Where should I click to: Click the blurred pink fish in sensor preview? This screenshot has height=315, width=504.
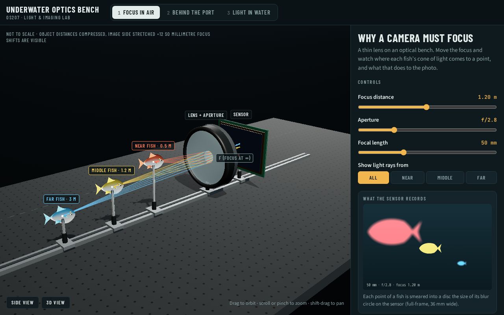pos(394,231)
